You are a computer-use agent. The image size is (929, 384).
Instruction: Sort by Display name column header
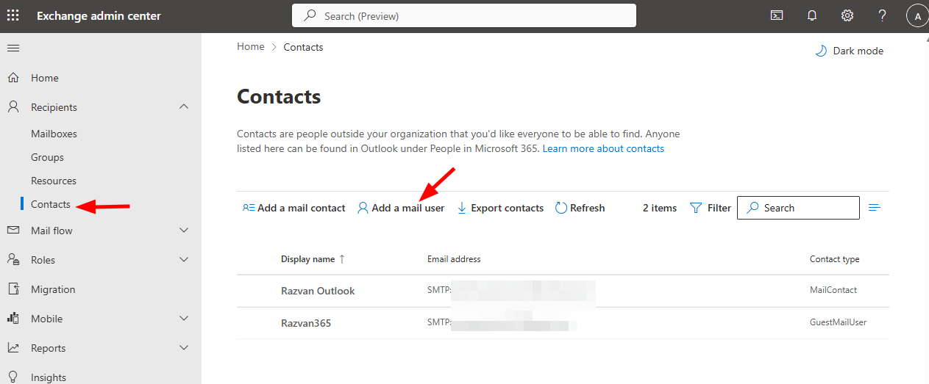click(x=307, y=259)
